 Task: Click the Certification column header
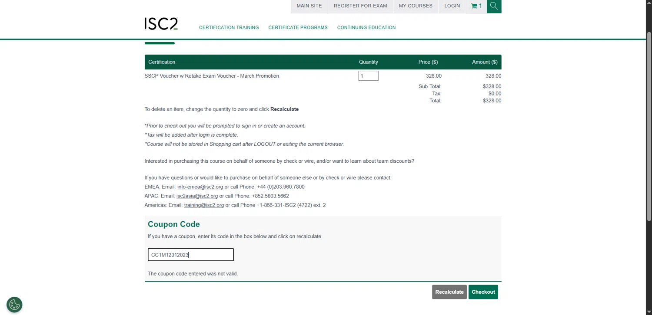(x=162, y=62)
